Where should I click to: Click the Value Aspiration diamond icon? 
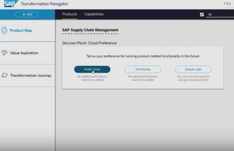[4, 53]
